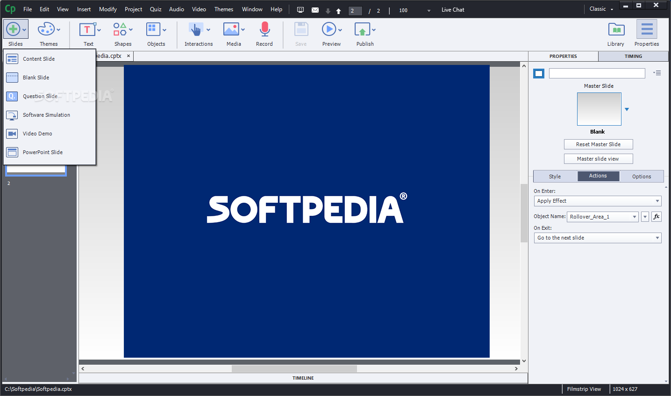This screenshot has height=396, width=671.
Task: Open the fx advanced actions icon
Action: pyautogui.click(x=657, y=217)
